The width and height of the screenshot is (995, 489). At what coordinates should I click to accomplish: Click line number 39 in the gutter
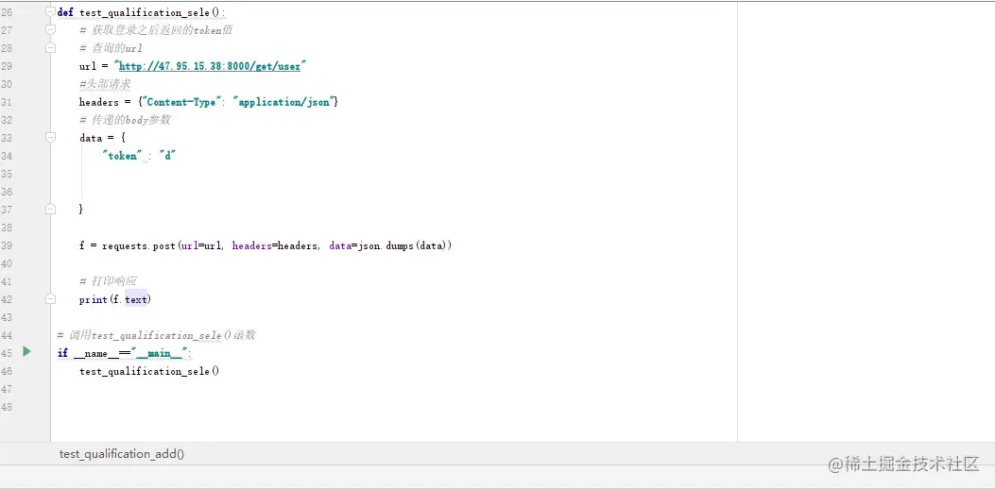7,244
